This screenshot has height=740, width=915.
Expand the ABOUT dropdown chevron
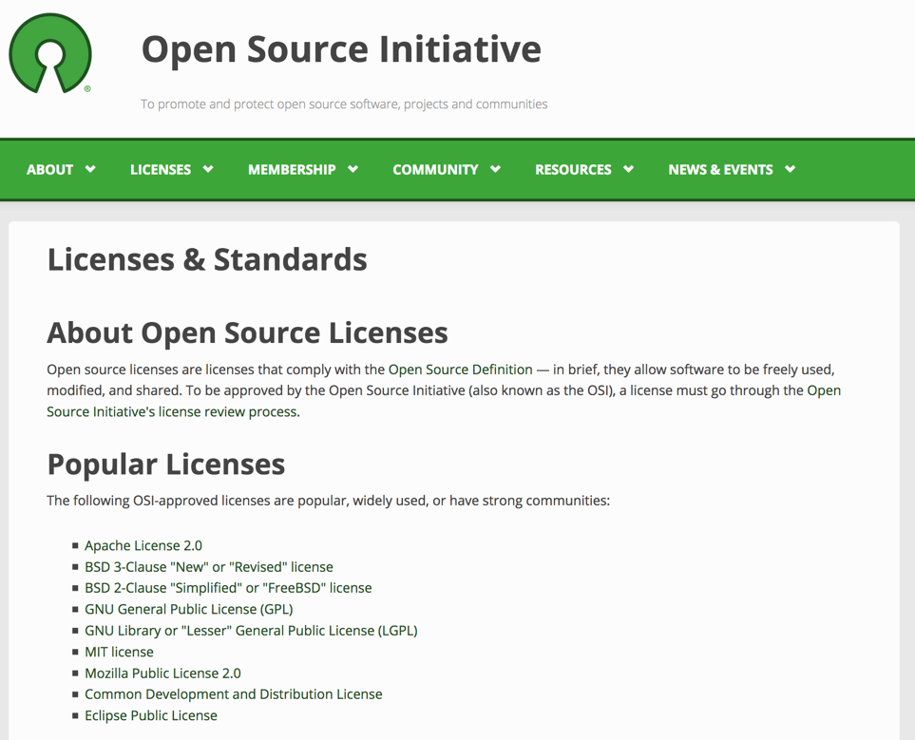90,169
